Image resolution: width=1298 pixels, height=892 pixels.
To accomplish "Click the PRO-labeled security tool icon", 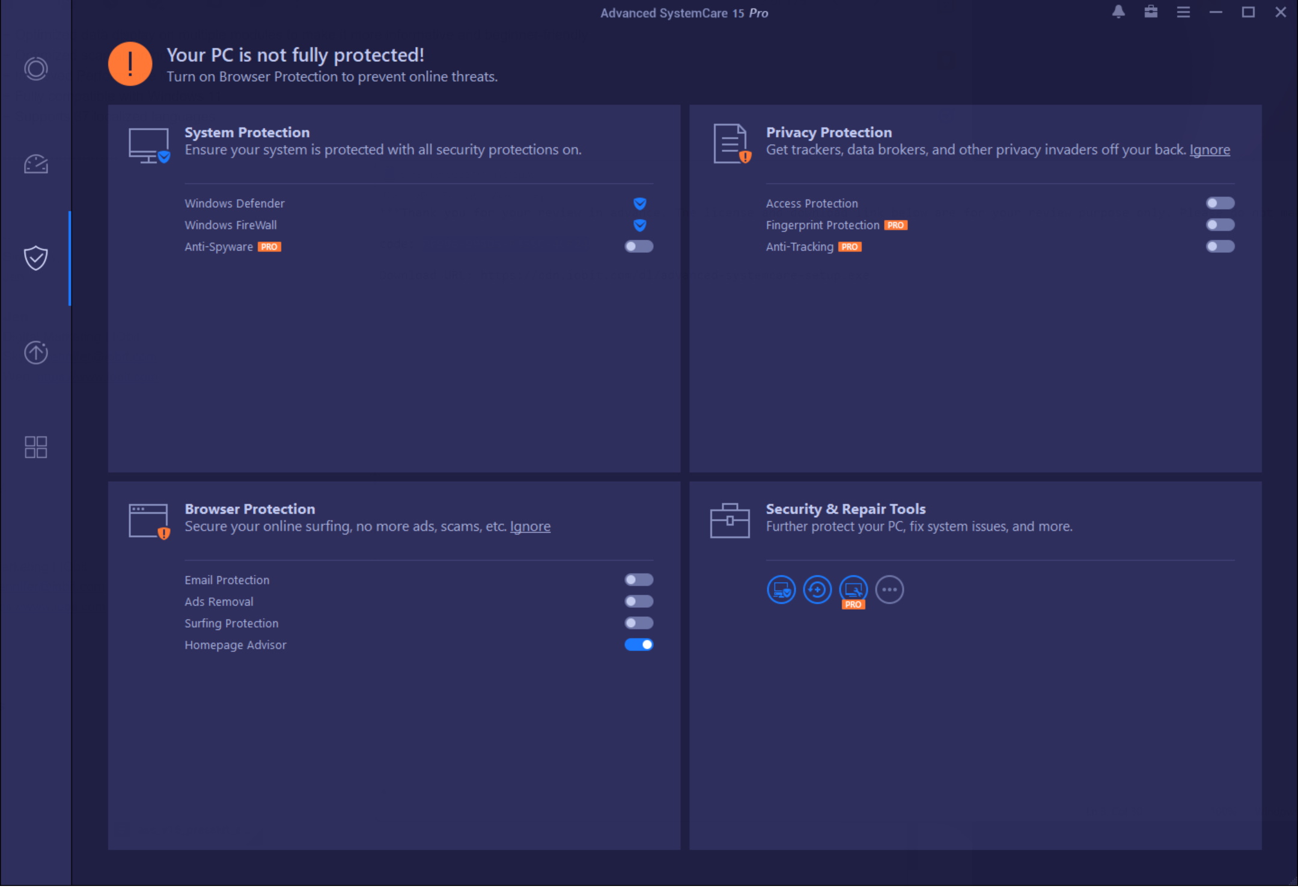I will (853, 589).
